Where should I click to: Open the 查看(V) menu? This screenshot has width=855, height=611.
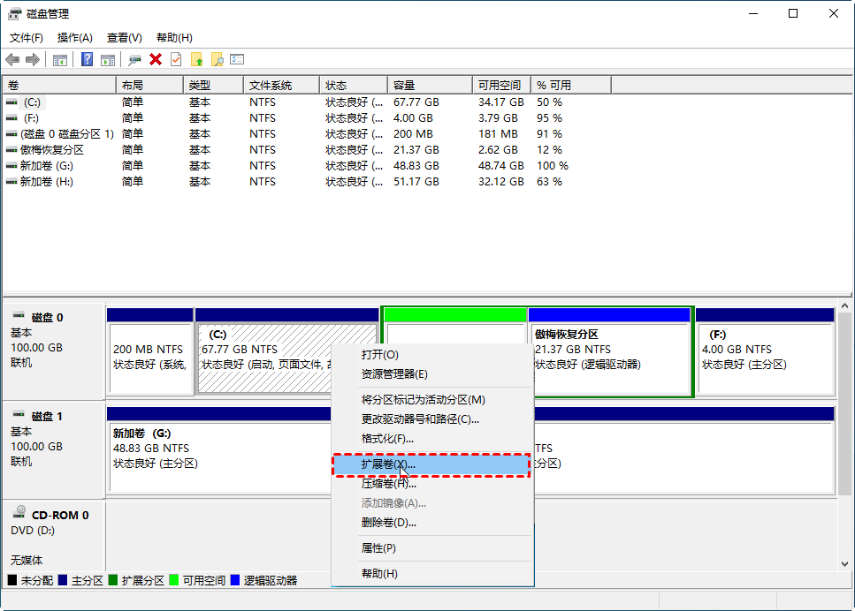pyautogui.click(x=125, y=38)
